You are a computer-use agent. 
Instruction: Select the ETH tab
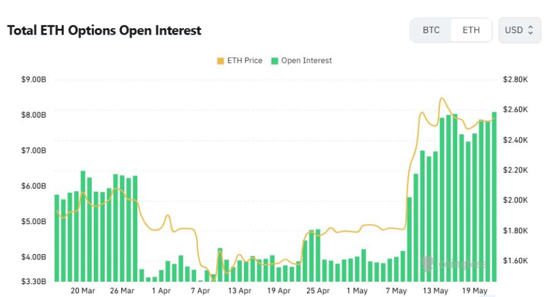pos(471,30)
